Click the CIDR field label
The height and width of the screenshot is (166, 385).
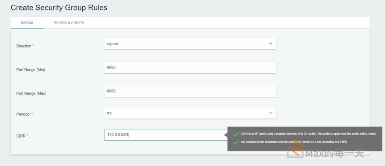(x=22, y=136)
